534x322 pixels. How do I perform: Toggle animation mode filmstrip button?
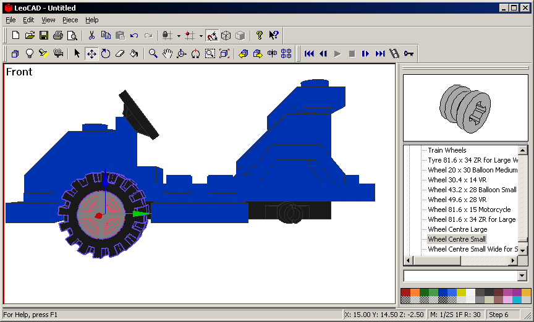click(x=394, y=54)
